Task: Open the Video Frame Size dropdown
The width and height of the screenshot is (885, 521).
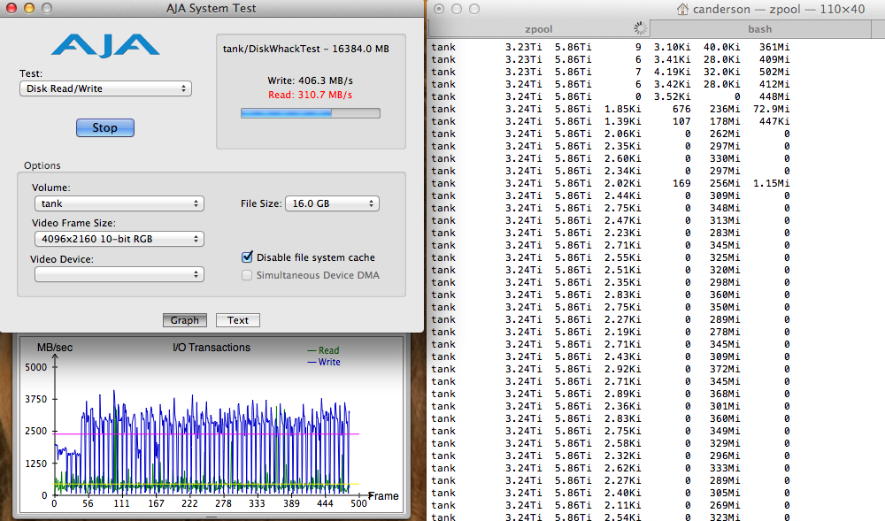Action: click(x=119, y=239)
